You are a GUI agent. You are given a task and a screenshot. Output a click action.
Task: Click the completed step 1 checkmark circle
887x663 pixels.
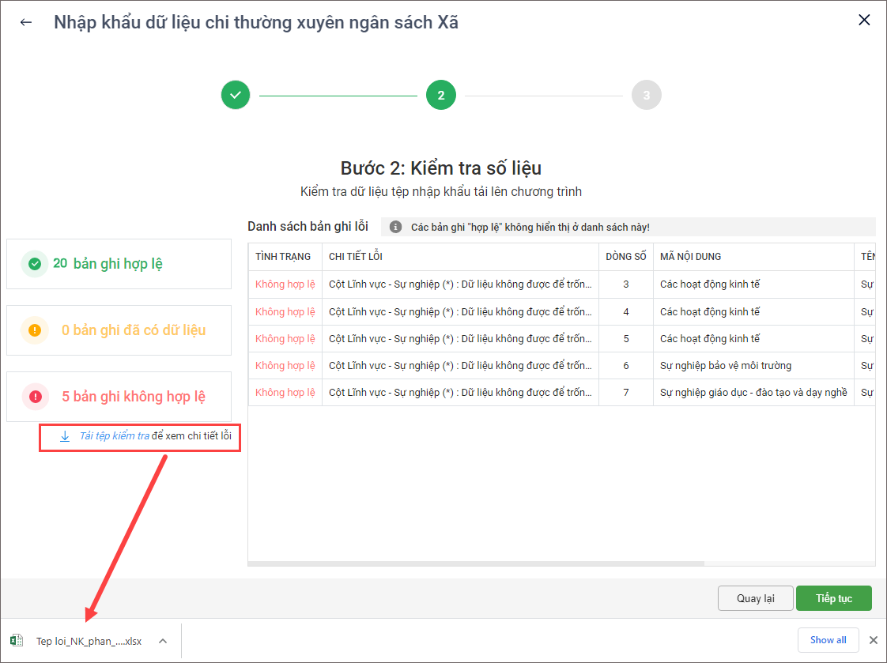pos(236,96)
